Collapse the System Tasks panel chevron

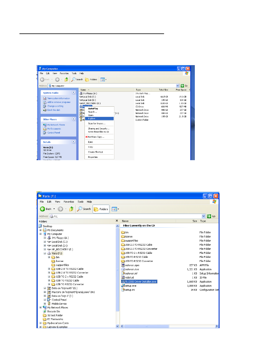coord(73,92)
